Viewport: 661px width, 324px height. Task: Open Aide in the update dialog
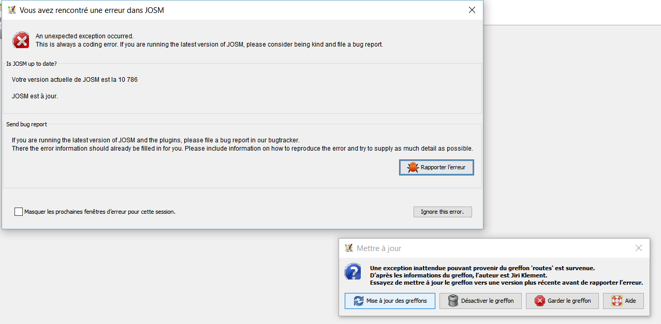623,301
